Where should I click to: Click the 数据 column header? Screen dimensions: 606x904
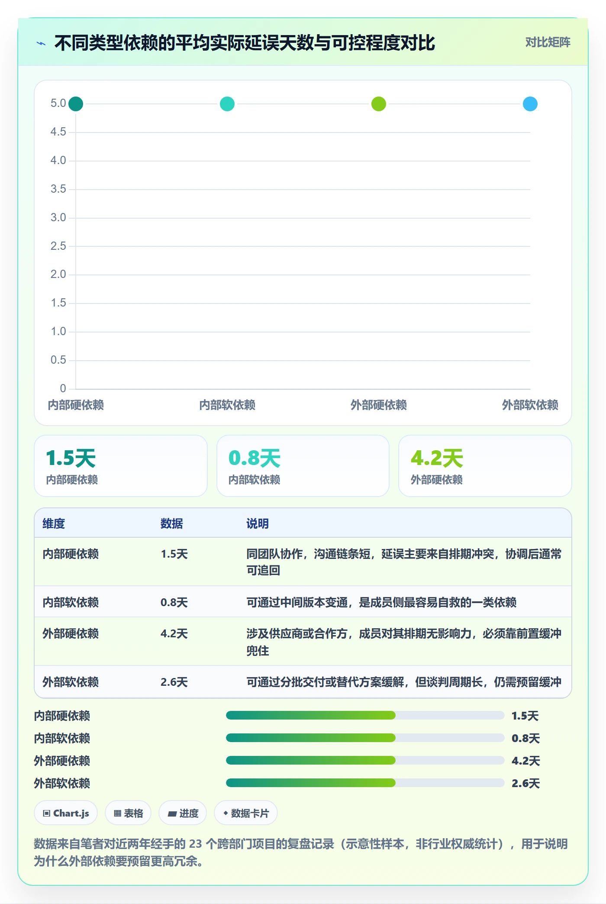tap(171, 523)
